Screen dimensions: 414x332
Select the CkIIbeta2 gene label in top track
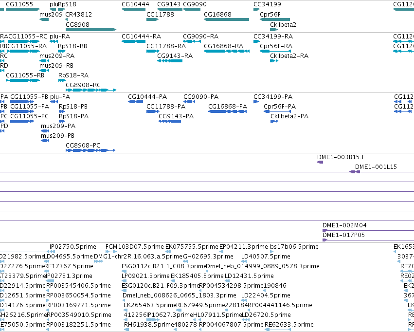(x=283, y=24)
